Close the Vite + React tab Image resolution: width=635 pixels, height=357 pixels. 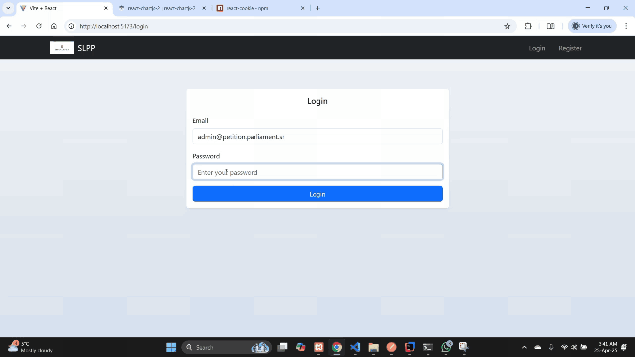point(106,8)
